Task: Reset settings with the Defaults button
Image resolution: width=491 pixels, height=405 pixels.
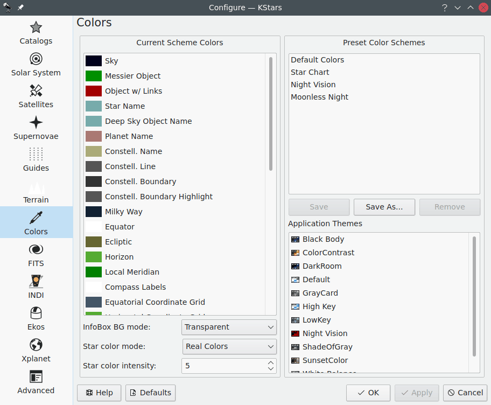Action: pyautogui.click(x=150, y=393)
